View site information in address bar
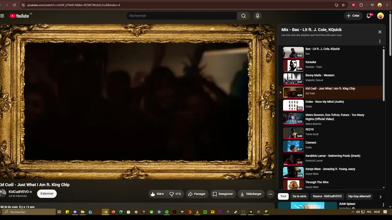The image size is (392, 220). click(x=23, y=5)
